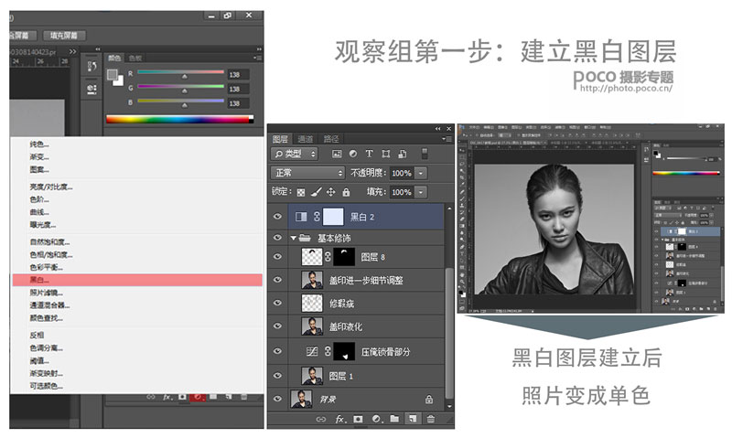Click curves adjustment icon on 压腌锁骨部分 layer
This screenshot has height=438, width=732.
312,351
